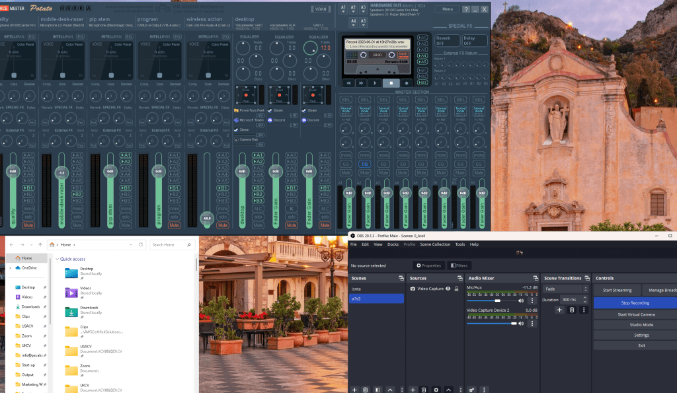Toggle Reverb OFF in Voicemeeter Special FX
Screen dimensions: 677x393
[x=447, y=40]
